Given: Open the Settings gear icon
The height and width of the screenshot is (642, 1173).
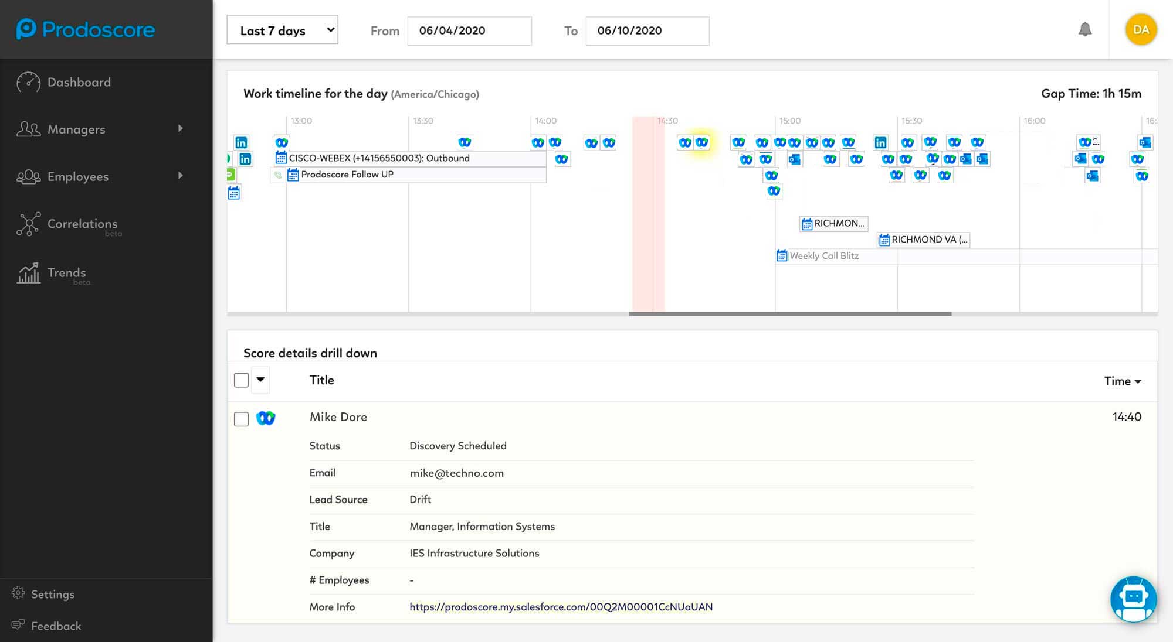Looking at the screenshot, I should [x=18, y=593].
